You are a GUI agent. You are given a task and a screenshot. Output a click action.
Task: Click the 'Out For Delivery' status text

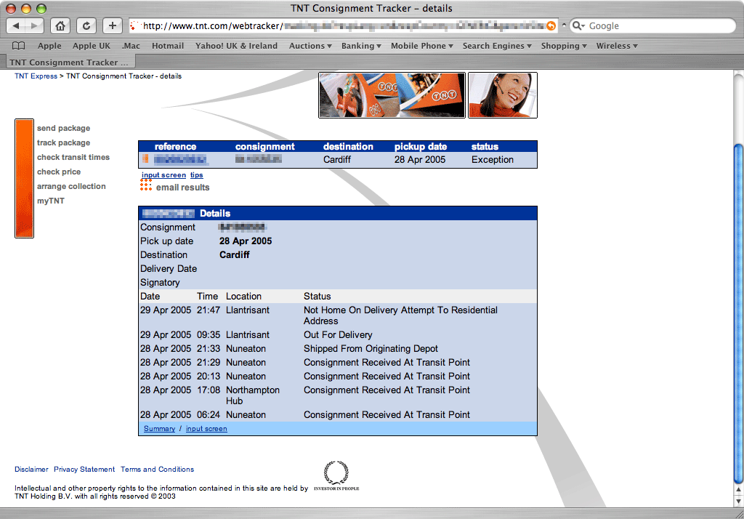pos(338,335)
